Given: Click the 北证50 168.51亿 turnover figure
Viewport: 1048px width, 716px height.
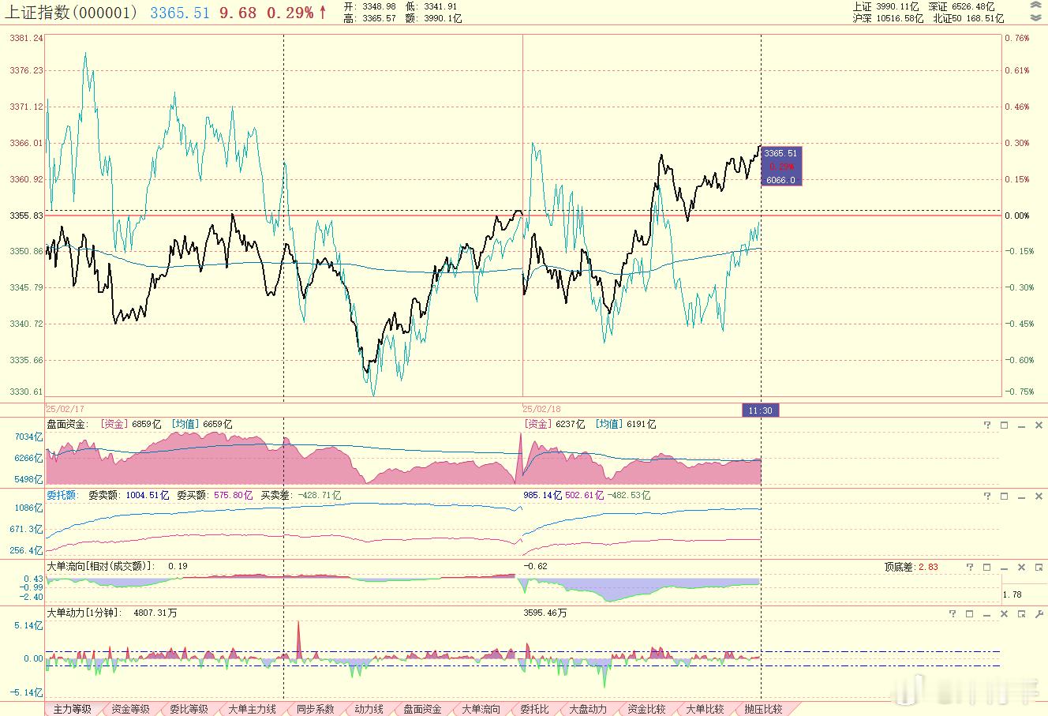Looking at the screenshot, I should pyautogui.click(x=968, y=17).
